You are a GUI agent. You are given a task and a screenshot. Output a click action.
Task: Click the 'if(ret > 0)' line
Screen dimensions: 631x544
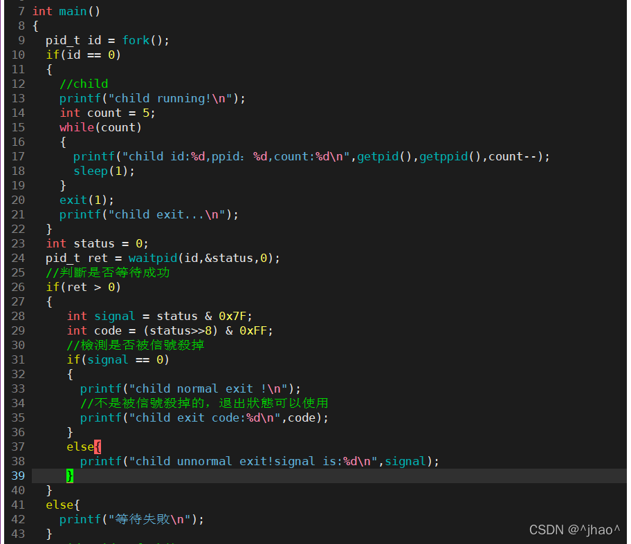point(83,287)
